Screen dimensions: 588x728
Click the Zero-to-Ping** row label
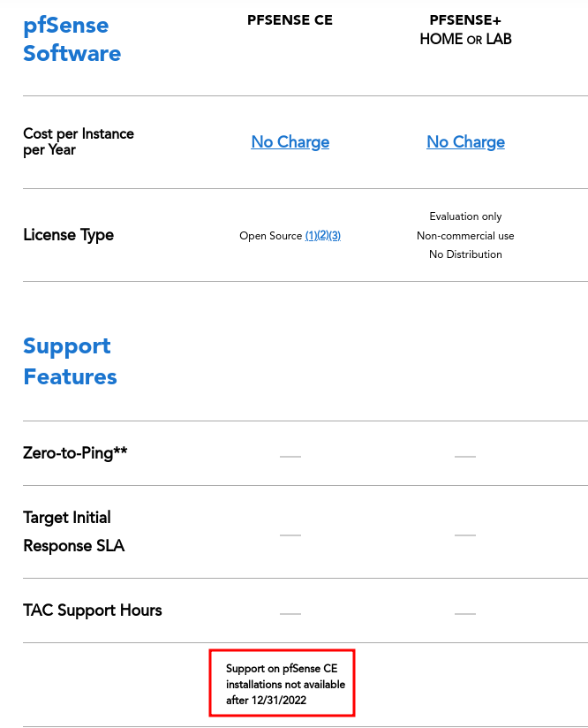tap(75, 453)
